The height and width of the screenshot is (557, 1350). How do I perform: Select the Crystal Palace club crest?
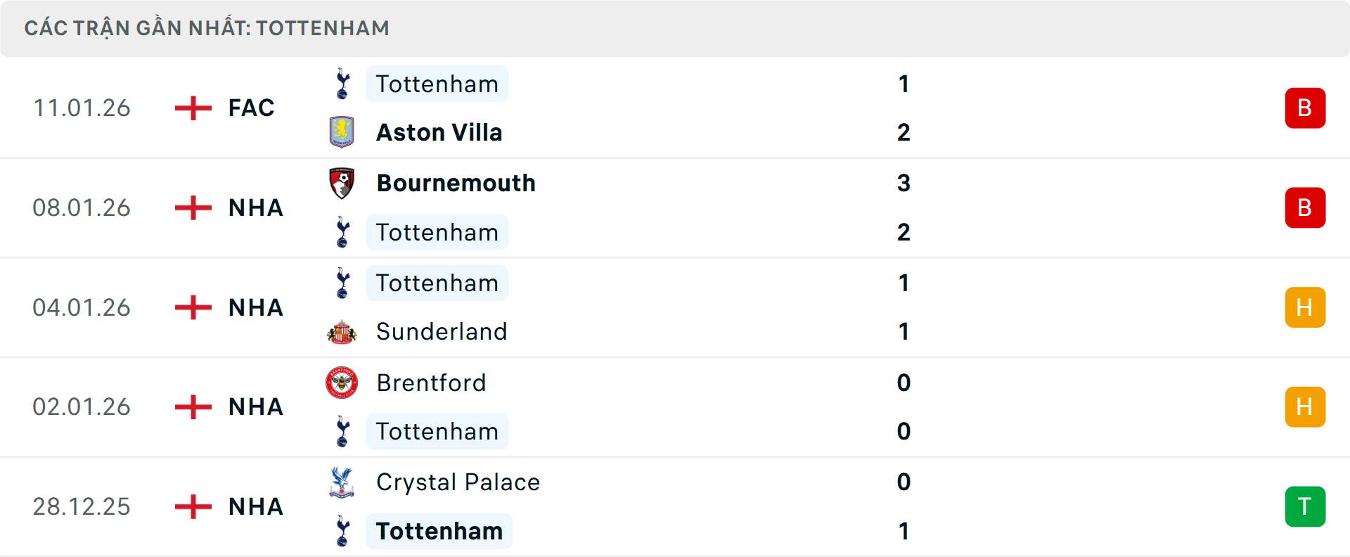(x=342, y=482)
